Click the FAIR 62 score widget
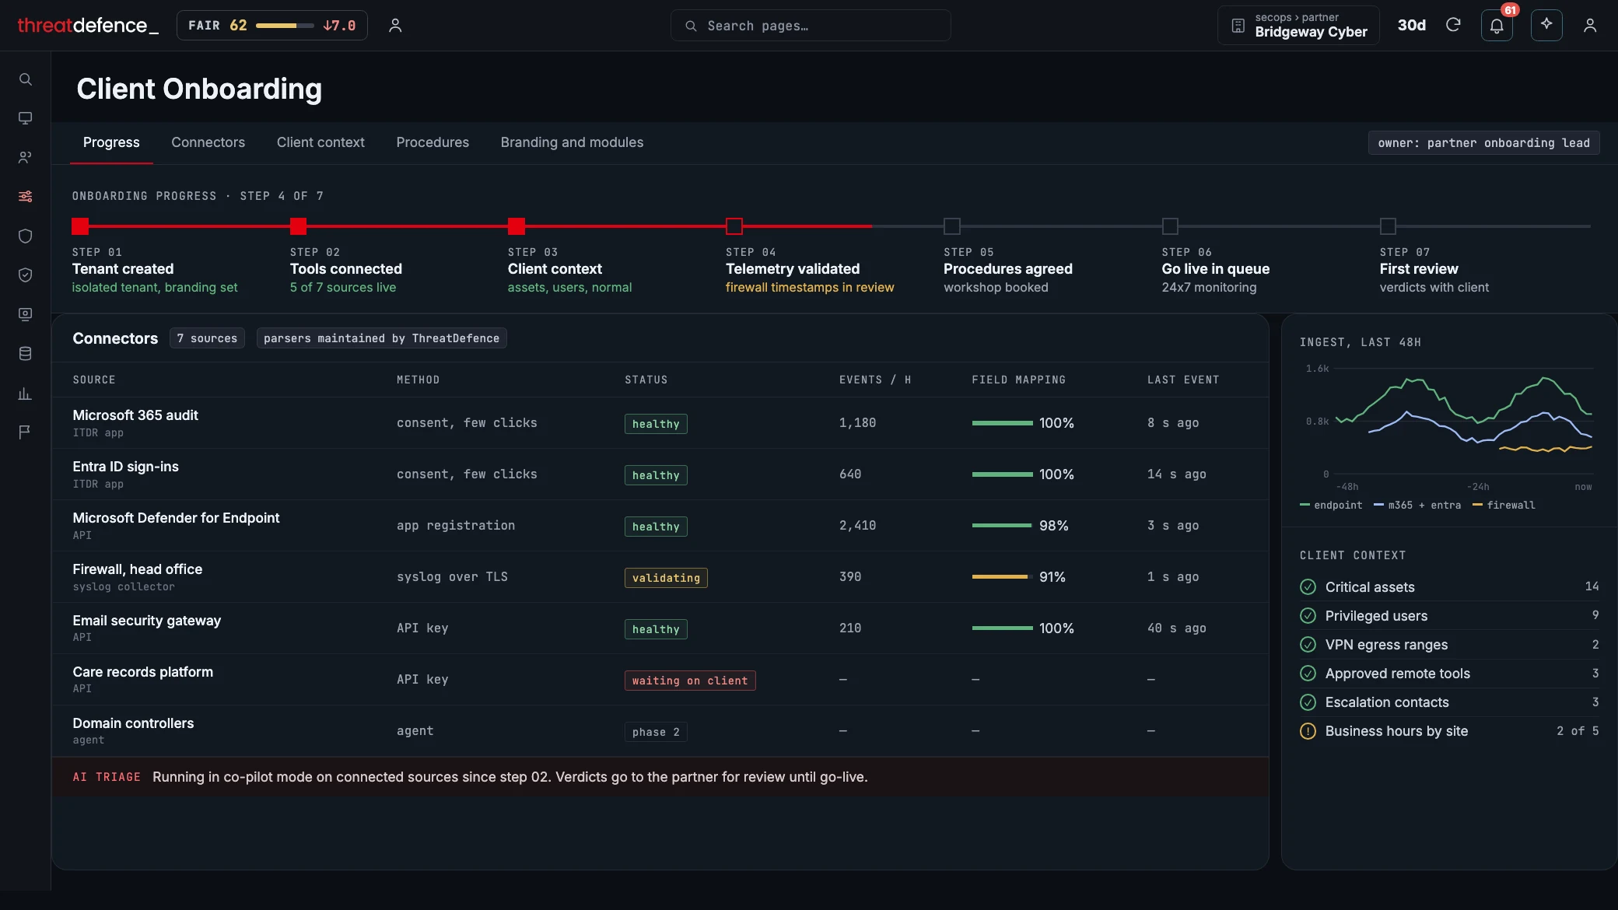Viewport: 1618px width, 910px height. [271, 26]
